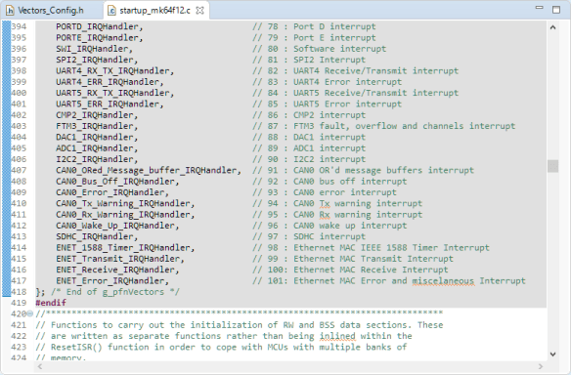This screenshot has width=571, height=375.
Task: Click CAN0_Wake_Up_IRQHandler in the code
Action: pyautogui.click(x=115, y=226)
